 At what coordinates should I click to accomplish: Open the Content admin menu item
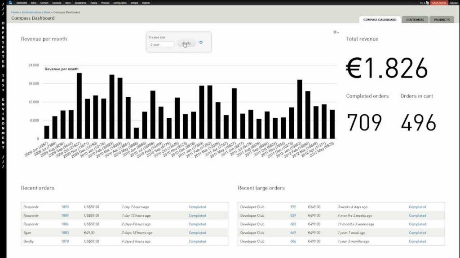(x=44, y=3)
